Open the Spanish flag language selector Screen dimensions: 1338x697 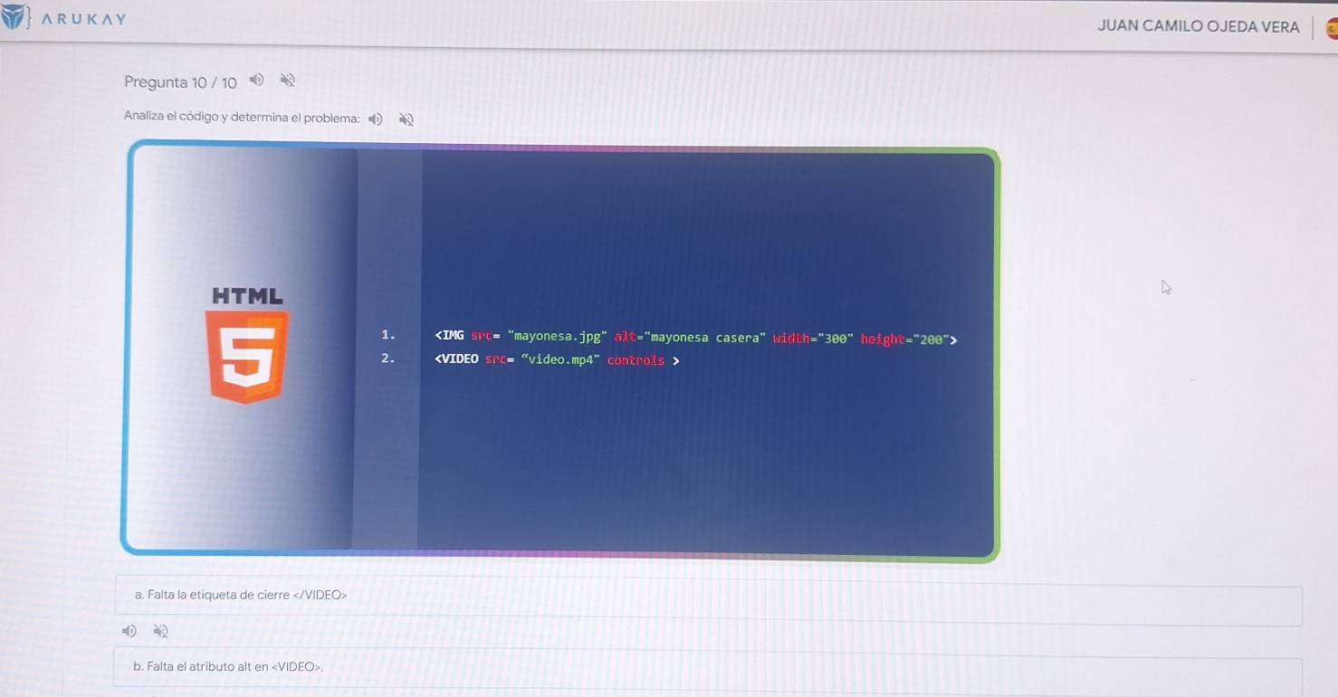tap(1331, 29)
